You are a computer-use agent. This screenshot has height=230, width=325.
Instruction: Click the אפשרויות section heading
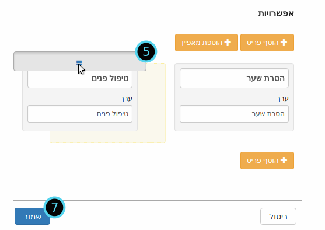point(276,13)
